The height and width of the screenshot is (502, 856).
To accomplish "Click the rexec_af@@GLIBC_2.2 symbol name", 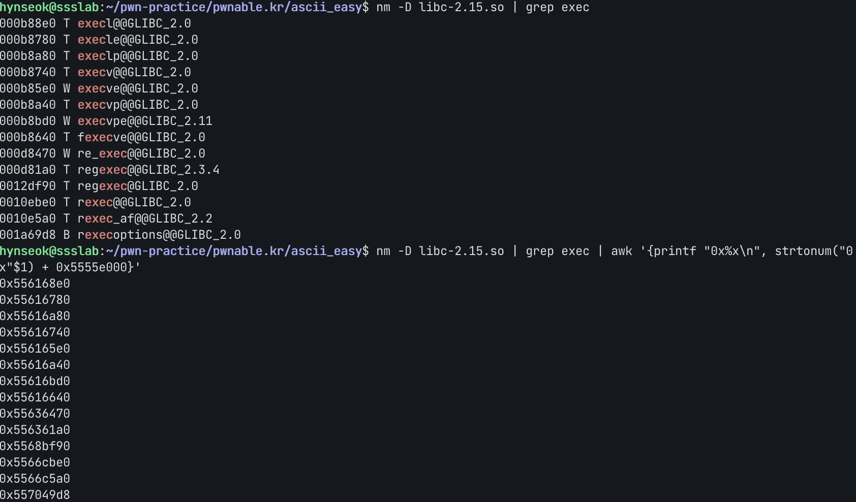I will tap(145, 218).
